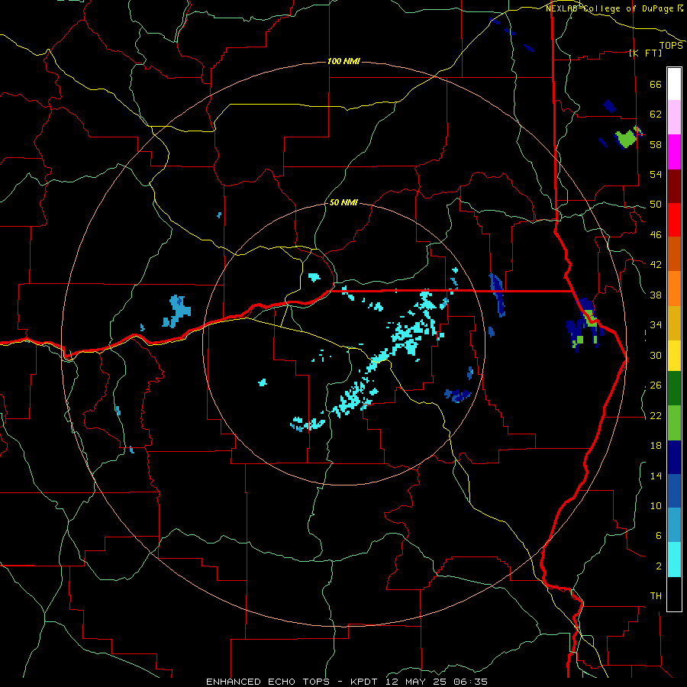This screenshot has height=687, width=687.
Task: Click the '30' legend value
Action: pos(656,355)
